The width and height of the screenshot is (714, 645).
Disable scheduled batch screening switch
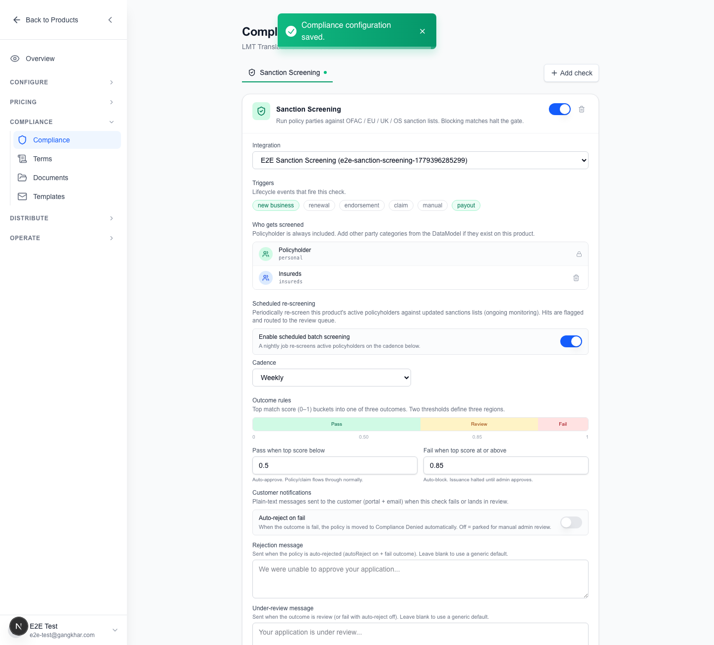(x=571, y=341)
